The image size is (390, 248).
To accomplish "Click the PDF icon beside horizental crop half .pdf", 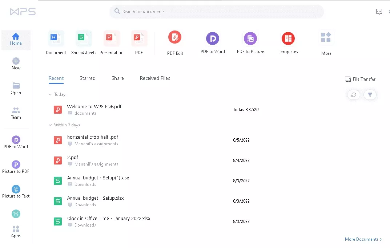I will [58, 140].
